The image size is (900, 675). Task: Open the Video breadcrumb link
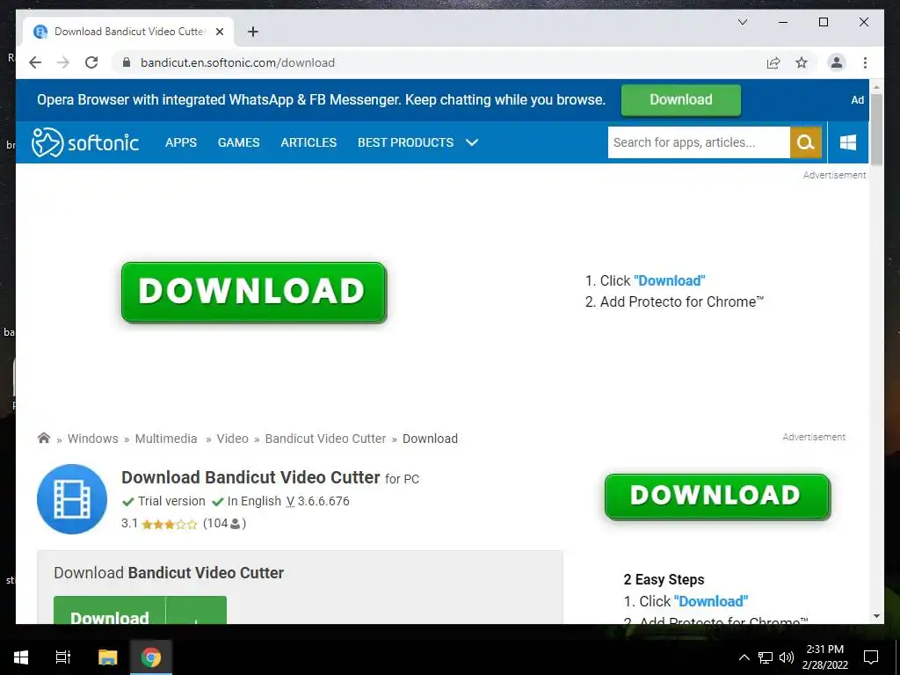232,439
